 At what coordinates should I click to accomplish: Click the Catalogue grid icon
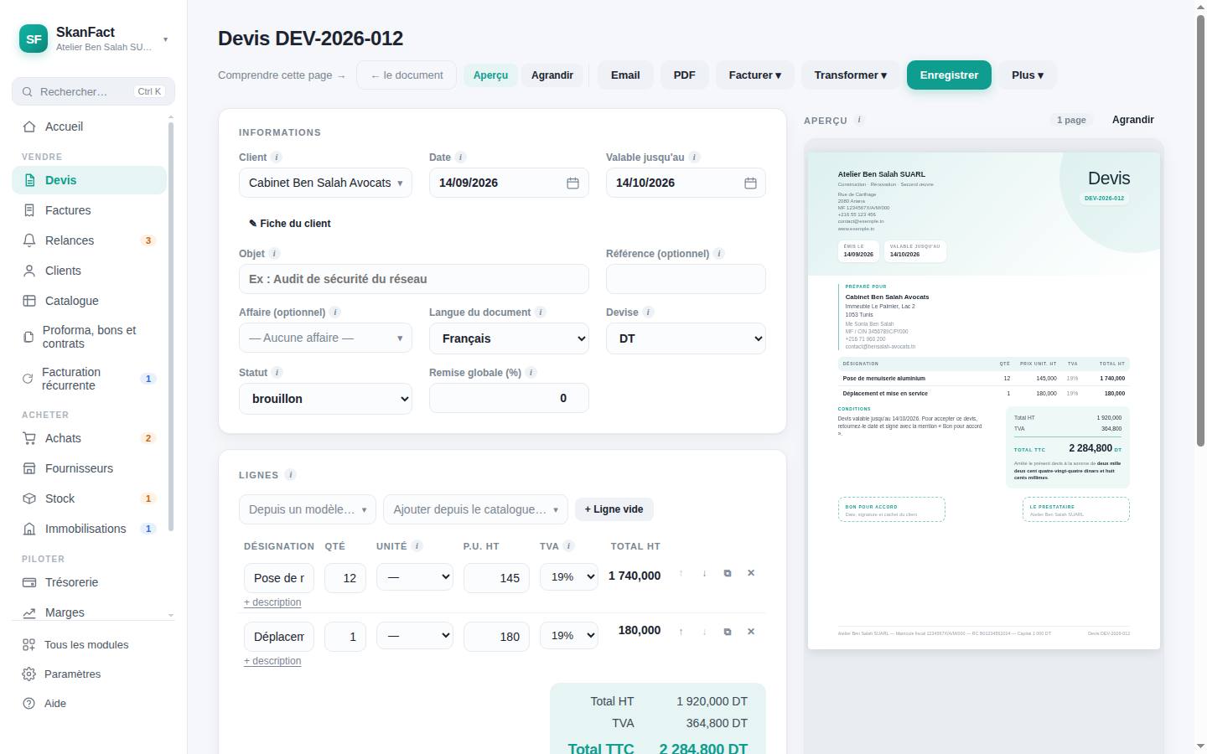[29, 301]
